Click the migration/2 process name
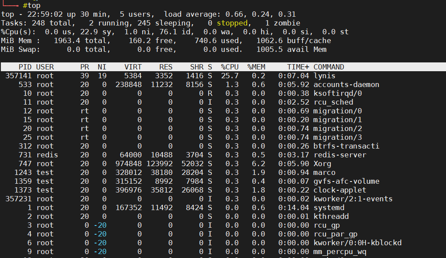The image size is (446, 258). click(x=337, y=129)
